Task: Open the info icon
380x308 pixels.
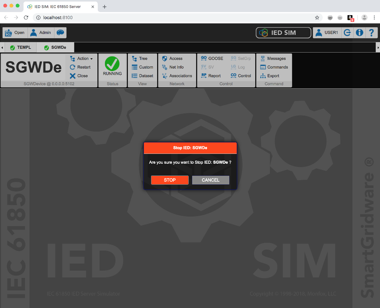Action: (359, 32)
